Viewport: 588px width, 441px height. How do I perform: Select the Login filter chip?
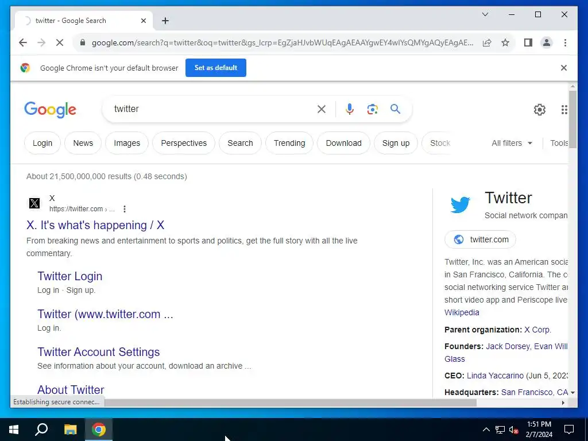coord(42,143)
